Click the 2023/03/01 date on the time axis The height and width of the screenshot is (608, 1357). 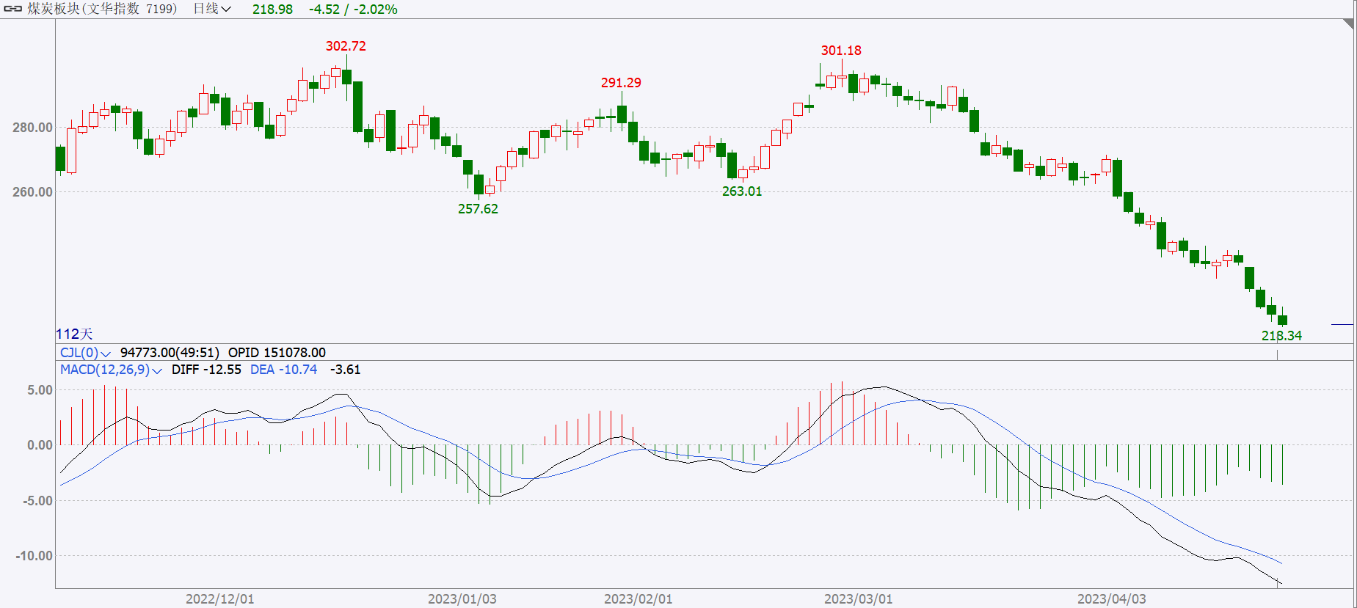point(858,599)
